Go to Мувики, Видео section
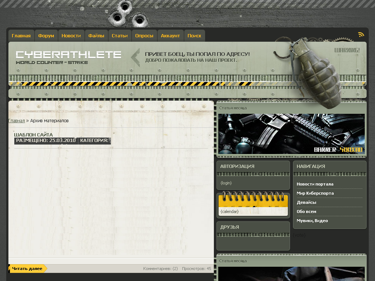 click(x=312, y=221)
